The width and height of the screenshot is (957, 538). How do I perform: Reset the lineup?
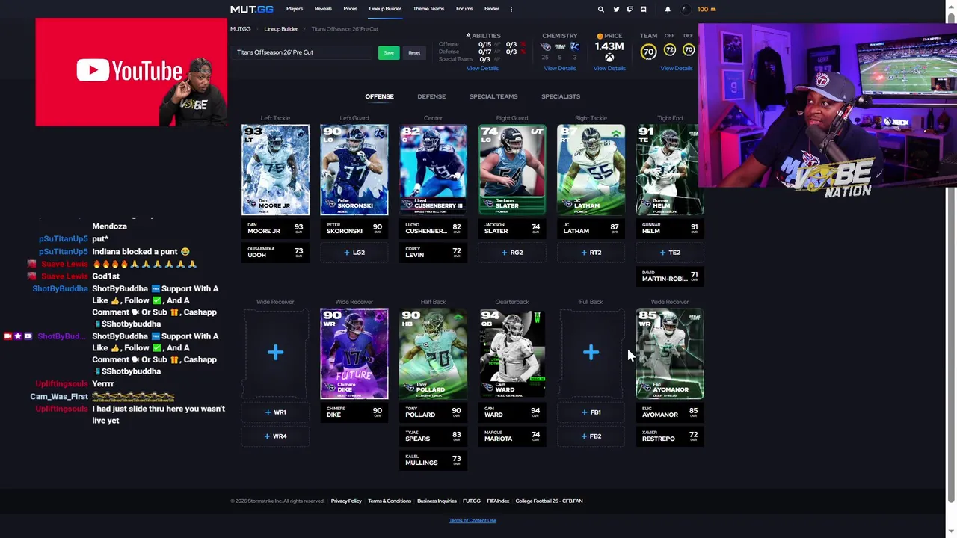tap(414, 52)
